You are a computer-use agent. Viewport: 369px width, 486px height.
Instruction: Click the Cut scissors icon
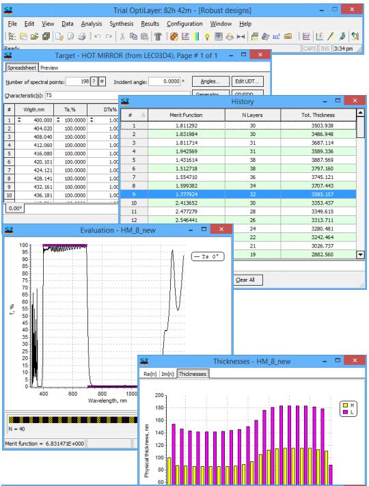click(122, 37)
